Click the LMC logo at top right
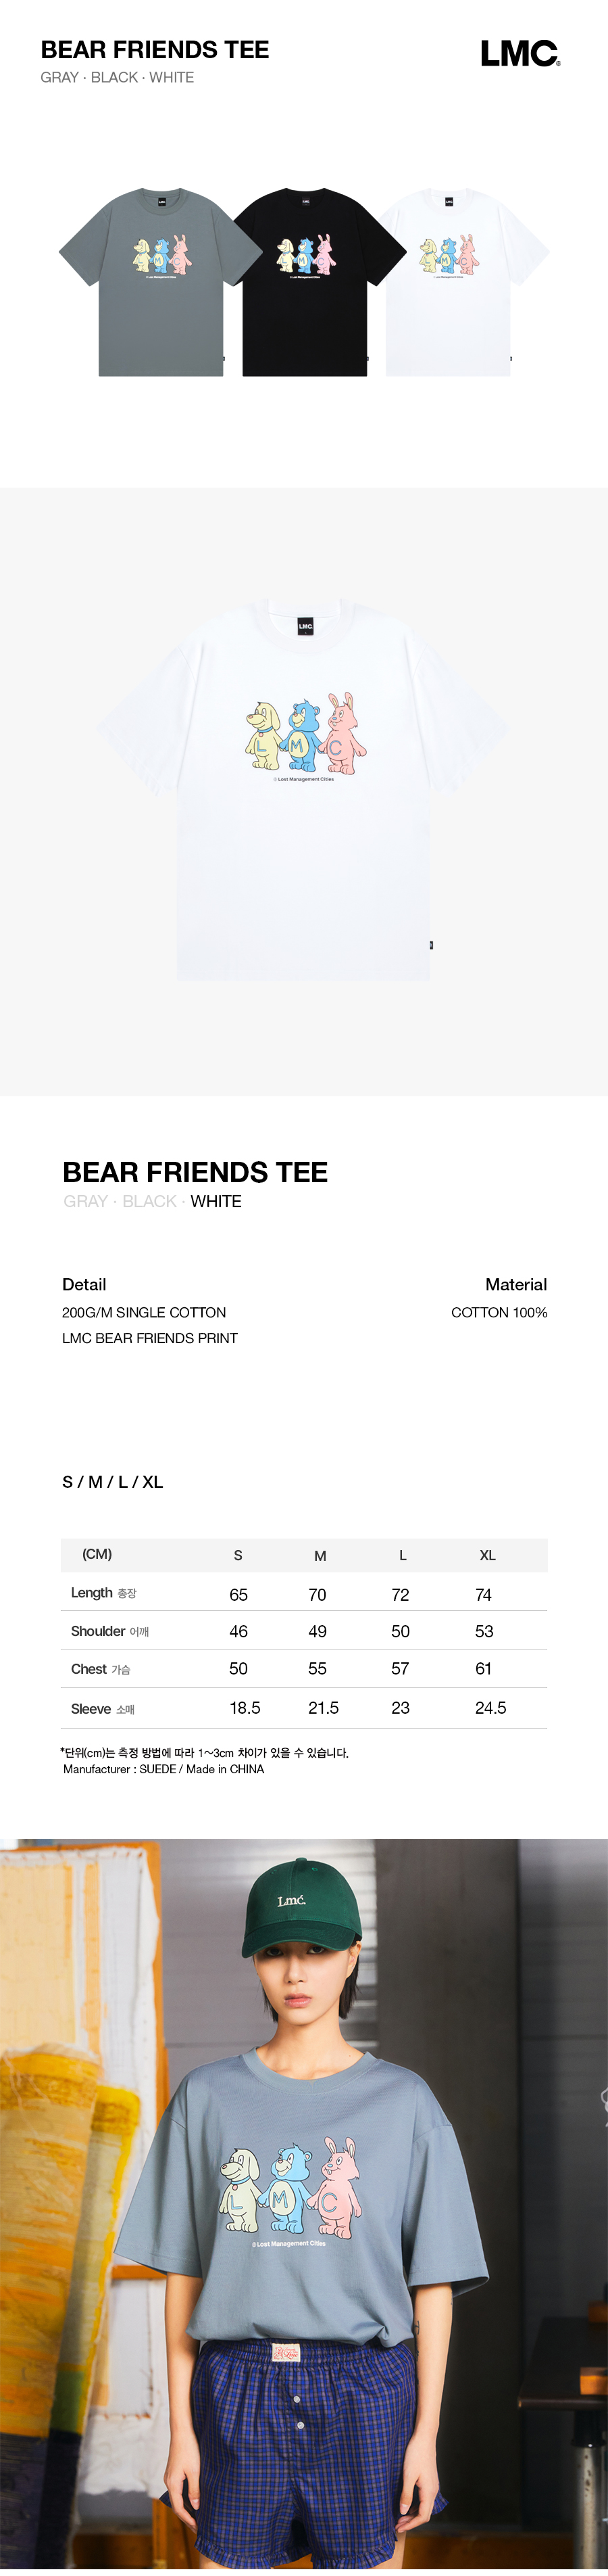This screenshot has width=608, height=2576. coord(520,54)
